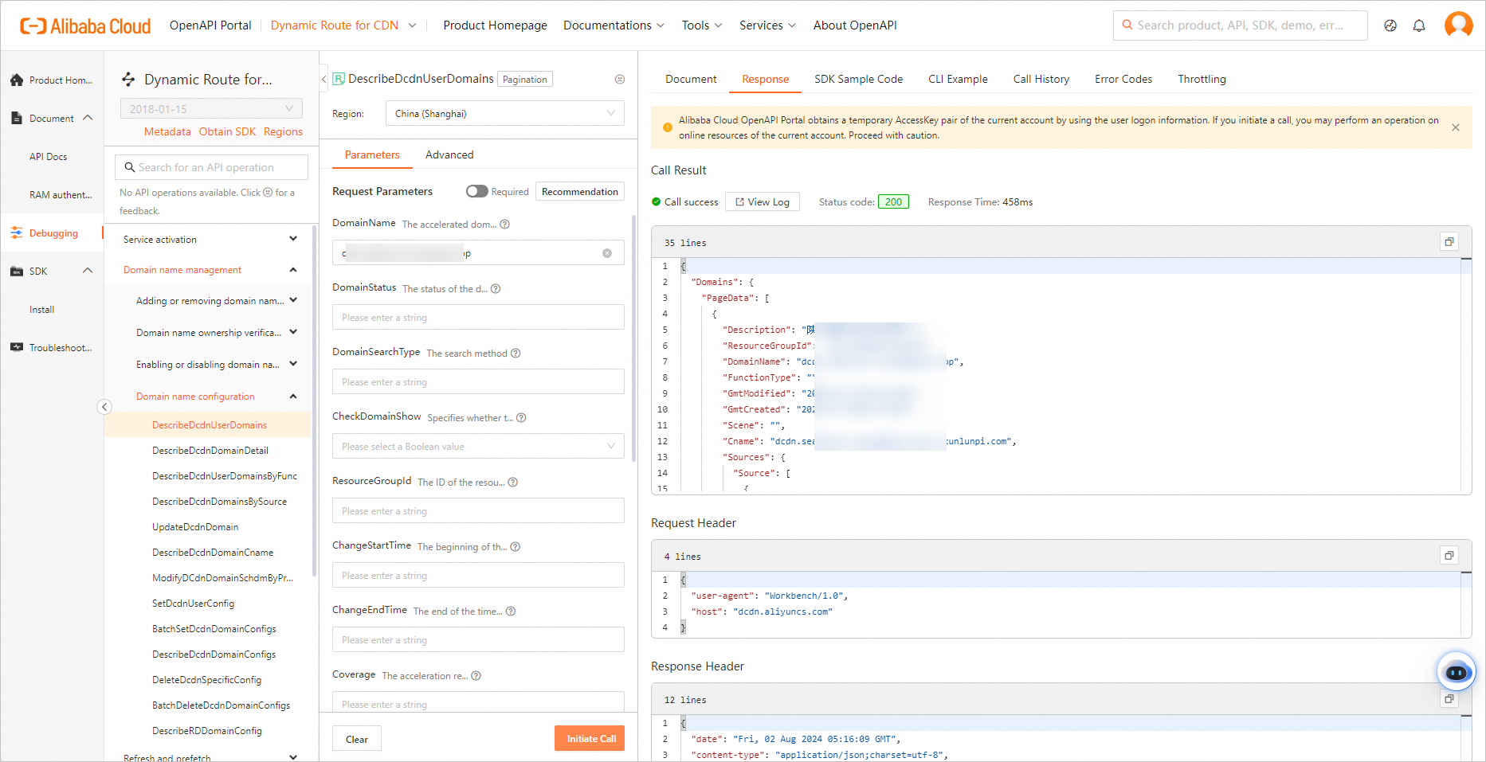The image size is (1486, 762).
Task: Show help for Coverage parameter
Action: click(476, 676)
